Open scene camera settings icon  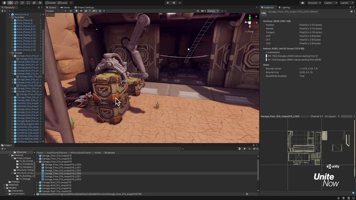tap(202, 11)
